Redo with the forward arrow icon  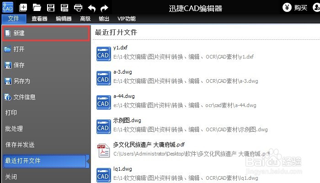coord(105,8)
